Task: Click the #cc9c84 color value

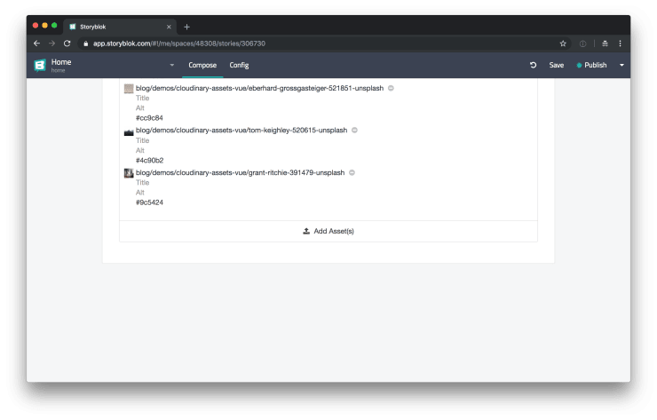Action: click(x=149, y=118)
